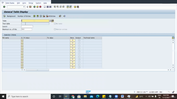Click the green Enter checkmark icon
The height and width of the screenshot is (99, 177).
coord(4,7)
